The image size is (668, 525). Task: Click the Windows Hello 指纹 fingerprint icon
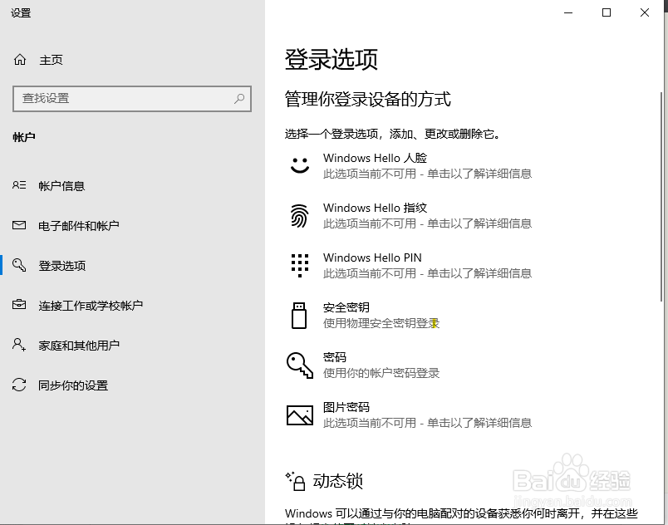[300, 214]
